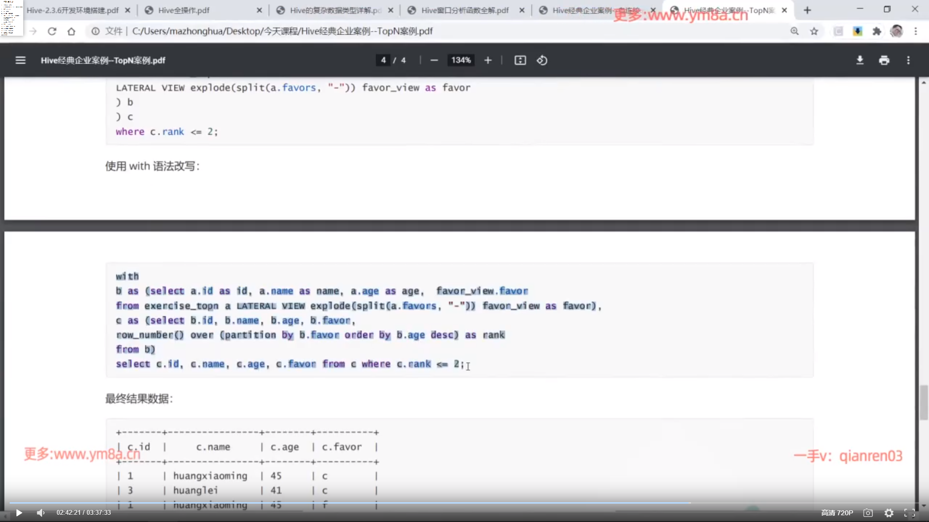This screenshot has height=522, width=929.
Task: Bookmark this page with star icon
Action: tap(814, 31)
